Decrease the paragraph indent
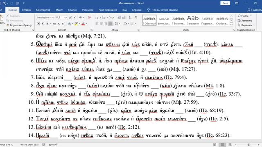 [x=119, y=18]
